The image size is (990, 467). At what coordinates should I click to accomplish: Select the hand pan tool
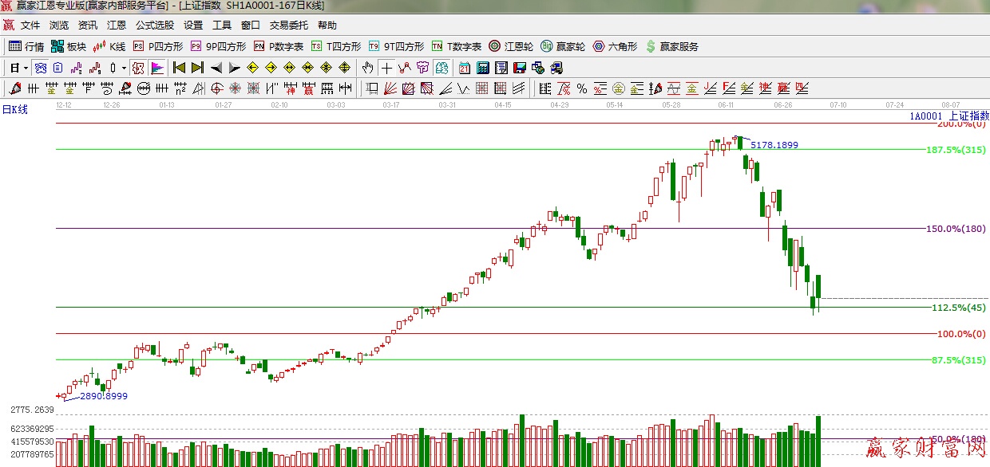(x=367, y=68)
